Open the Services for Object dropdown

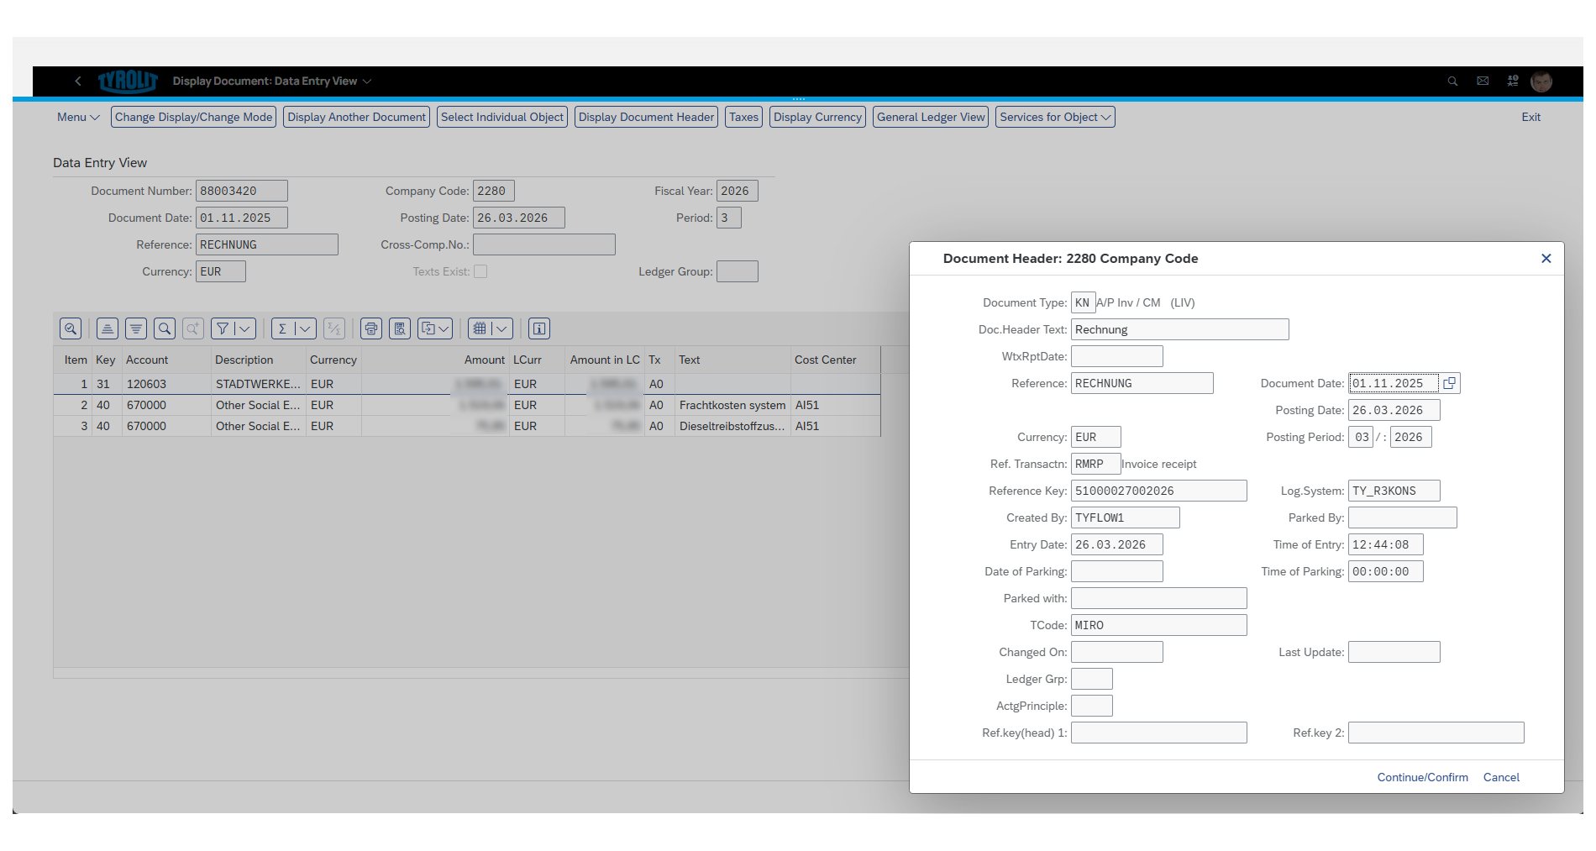pyautogui.click(x=1055, y=117)
